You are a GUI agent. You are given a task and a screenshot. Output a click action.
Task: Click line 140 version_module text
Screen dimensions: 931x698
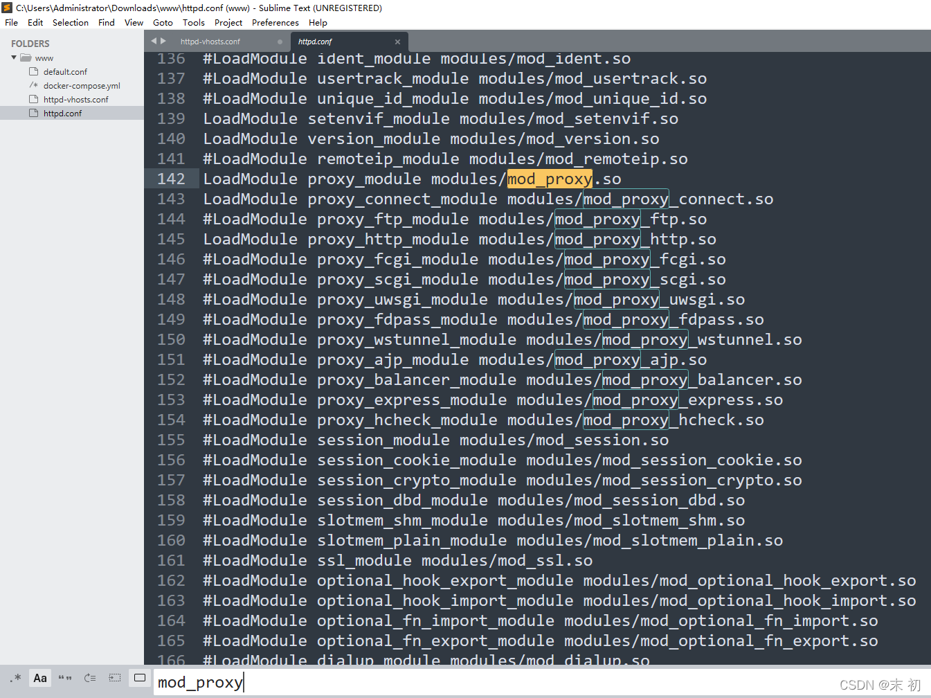[x=374, y=139]
